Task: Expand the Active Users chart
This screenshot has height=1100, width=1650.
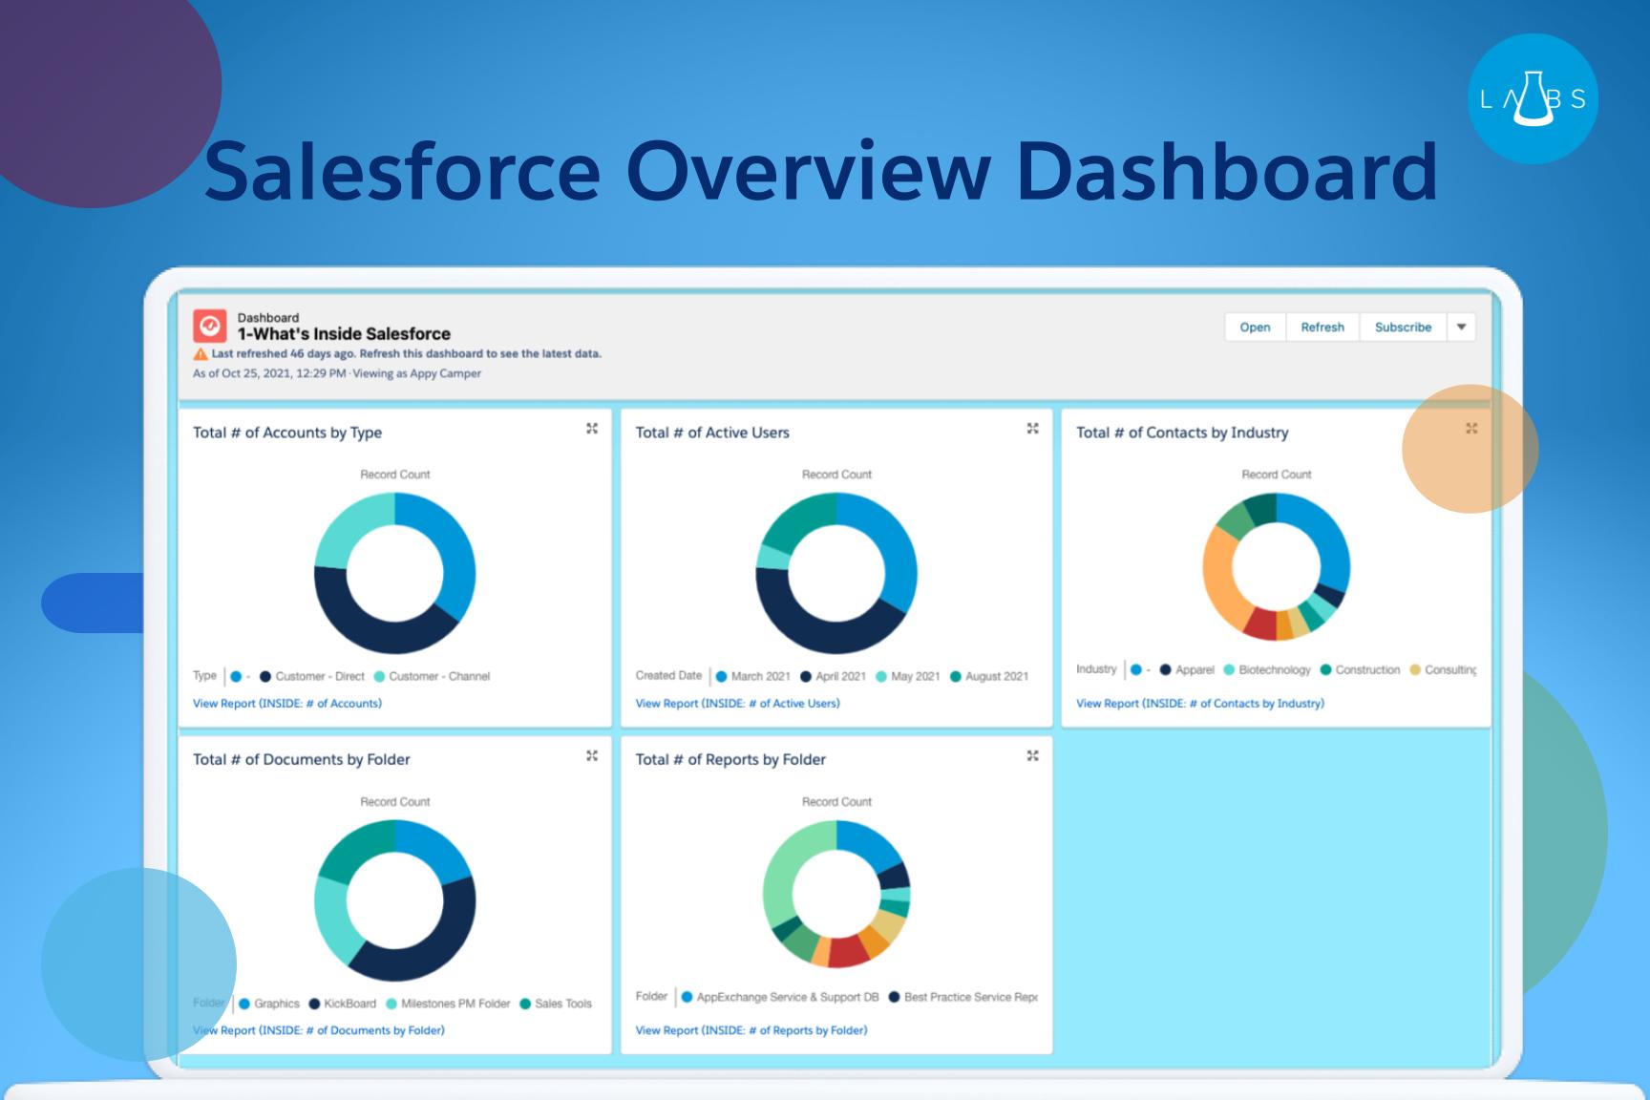Action: coord(1032,429)
